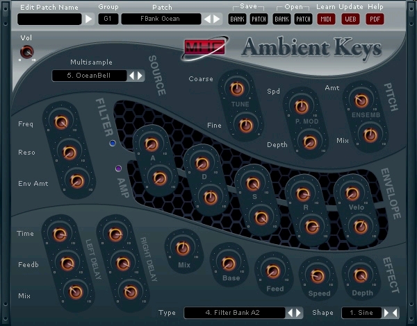Click the effect Depth knob
The width and height of the screenshot is (417, 326).
[361, 275]
